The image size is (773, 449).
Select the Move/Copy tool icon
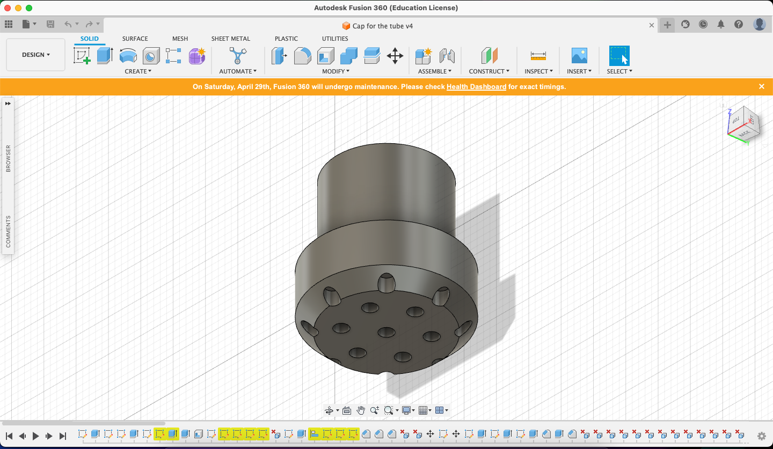[395, 56]
